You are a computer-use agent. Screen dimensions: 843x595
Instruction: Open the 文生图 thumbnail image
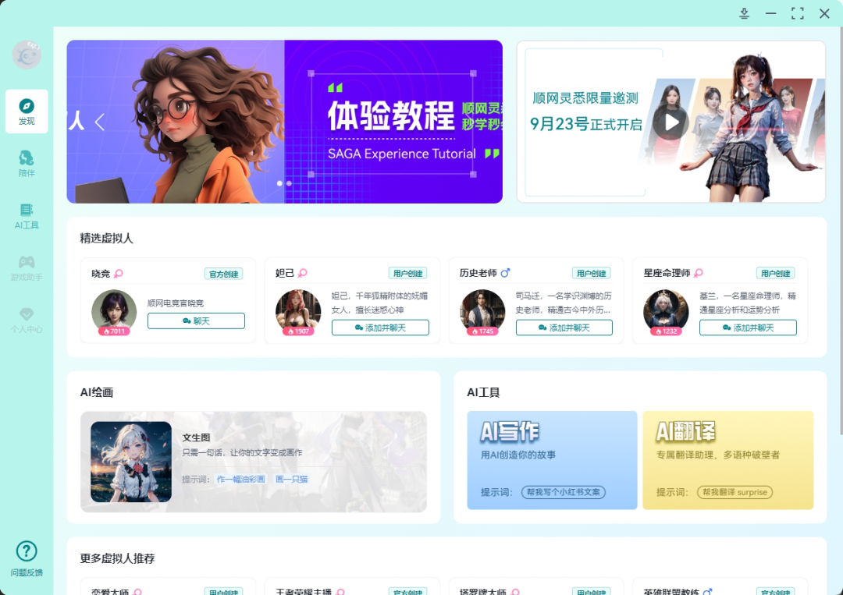tap(130, 462)
